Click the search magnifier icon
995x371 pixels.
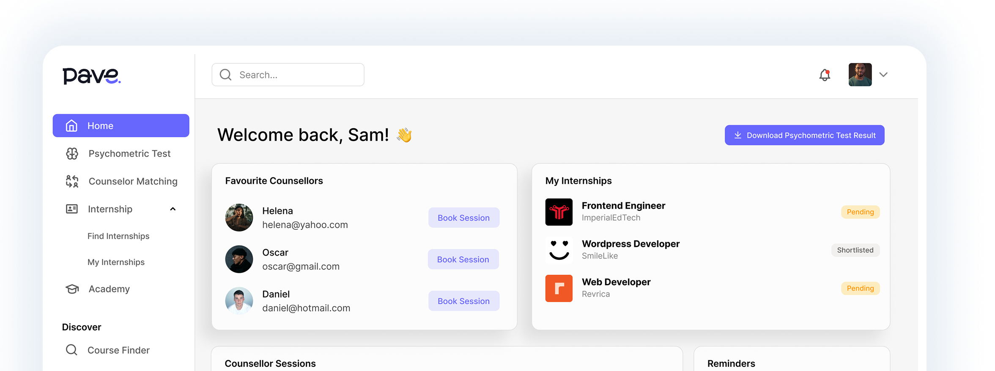tap(226, 75)
